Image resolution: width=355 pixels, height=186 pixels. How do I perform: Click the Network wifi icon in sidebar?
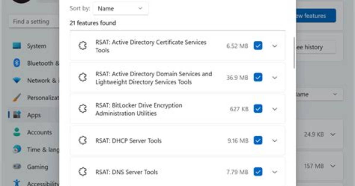pyautogui.click(x=17, y=80)
